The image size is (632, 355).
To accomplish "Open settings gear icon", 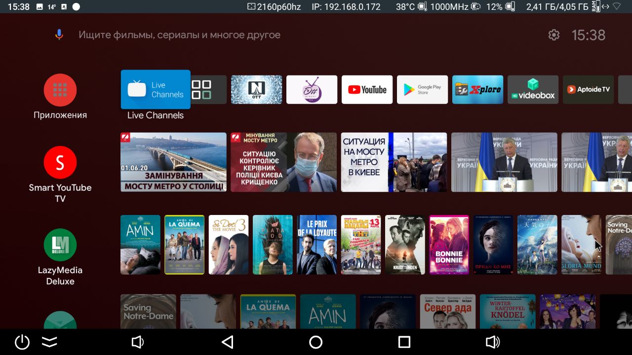I will click(x=554, y=35).
